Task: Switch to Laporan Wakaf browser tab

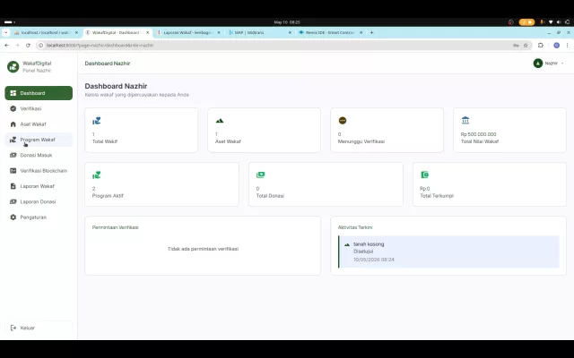Action: pyautogui.click(x=187, y=32)
